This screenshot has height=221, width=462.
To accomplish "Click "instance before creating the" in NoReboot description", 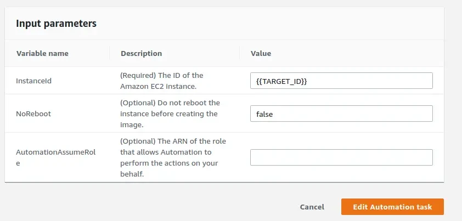I will pyautogui.click(x=169, y=114).
